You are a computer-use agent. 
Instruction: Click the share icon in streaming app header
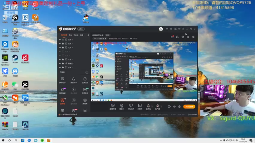[x=193, y=37]
